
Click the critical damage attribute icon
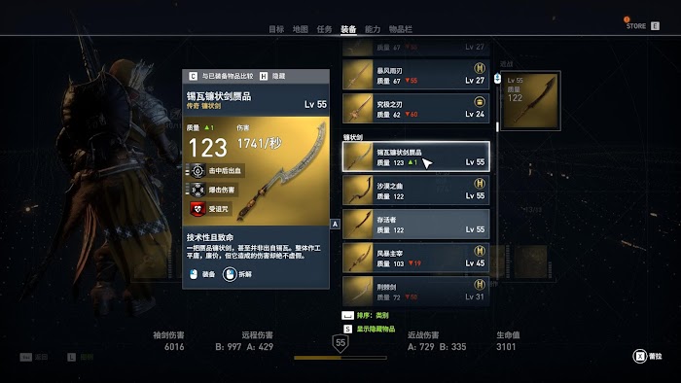[197, 190]
